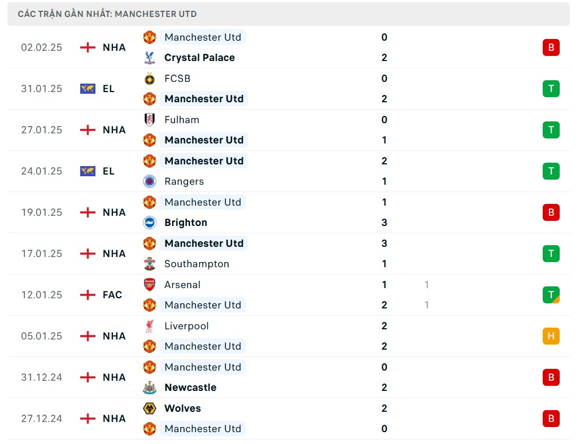Click the green T badge for FCSB match
The image size is (580, 444).
(551, 89)
